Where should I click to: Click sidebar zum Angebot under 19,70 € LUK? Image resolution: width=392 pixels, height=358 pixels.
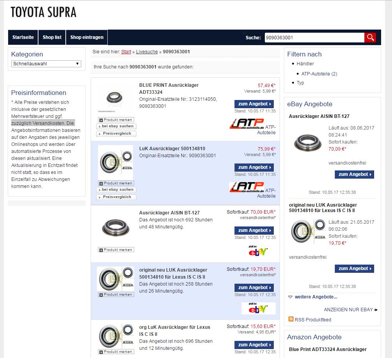354,268
